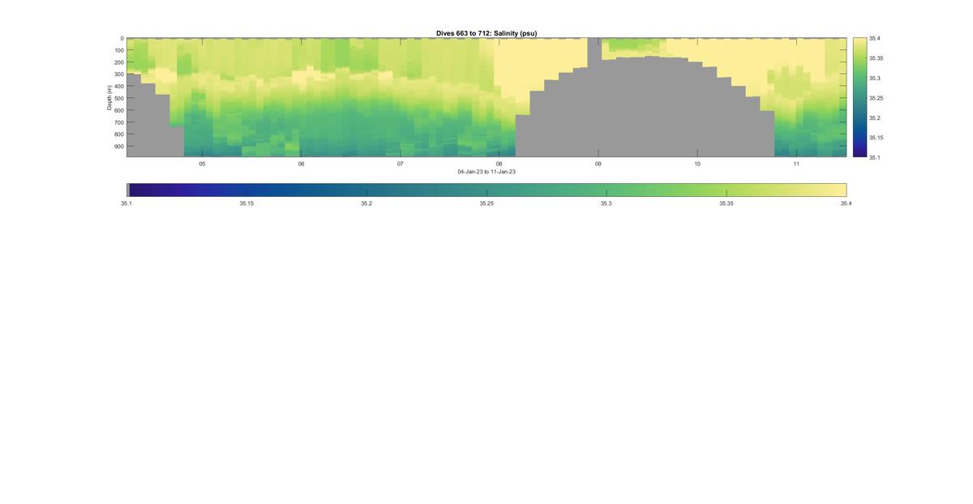Click "35.4" on the vertical colorbar
Screen dimensions: 973x504
point(875,38)
